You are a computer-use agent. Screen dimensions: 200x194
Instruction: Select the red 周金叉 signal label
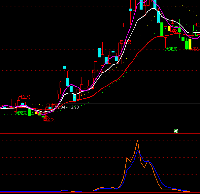(49, 119)
